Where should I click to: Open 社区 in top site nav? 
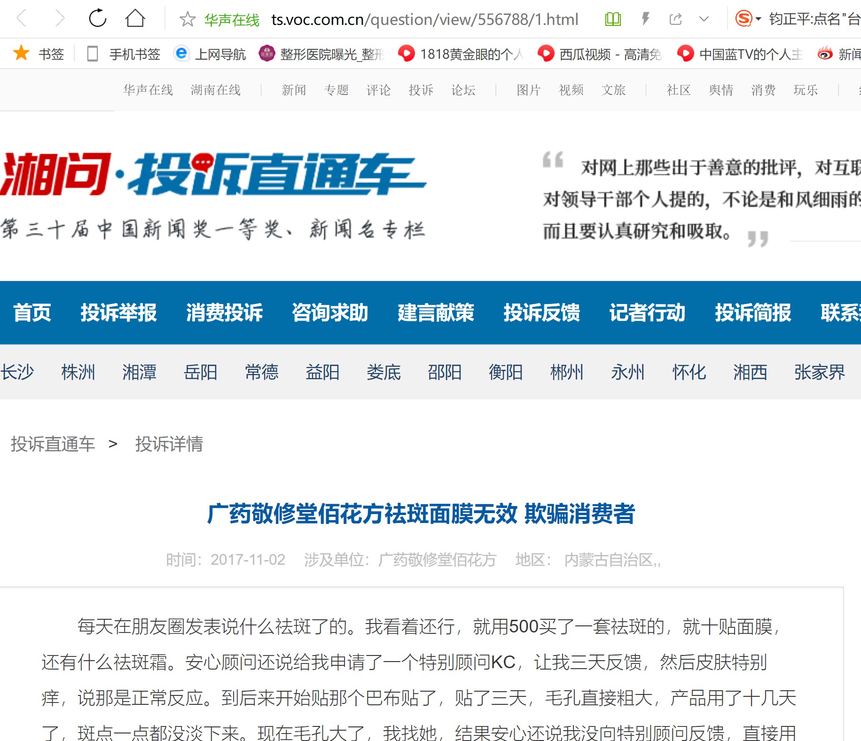point(679,90)
